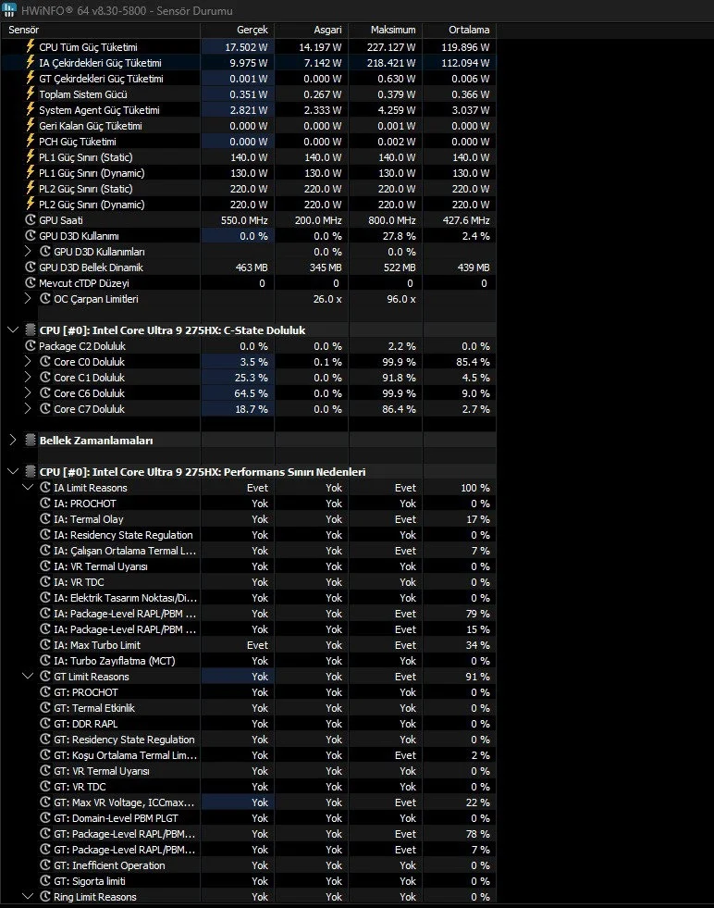Expand the Bellek Zamanlamaları section
Viewport: 714px width, 908px height.
tap(13, 440)
